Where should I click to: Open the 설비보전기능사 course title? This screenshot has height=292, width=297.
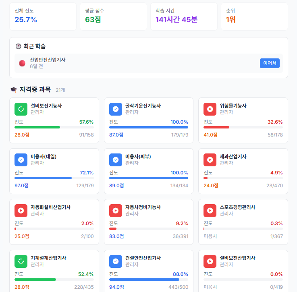[46, 106]
